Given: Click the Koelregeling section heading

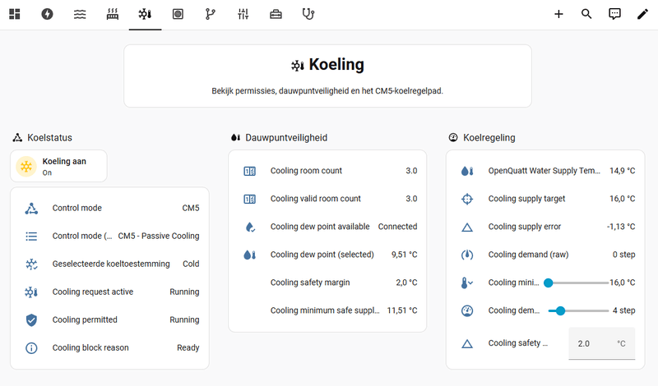Looking at the screenshot, I should click(489, 137).
